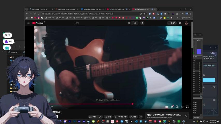Open the Chrome three-dot menu

pos(190,14)
